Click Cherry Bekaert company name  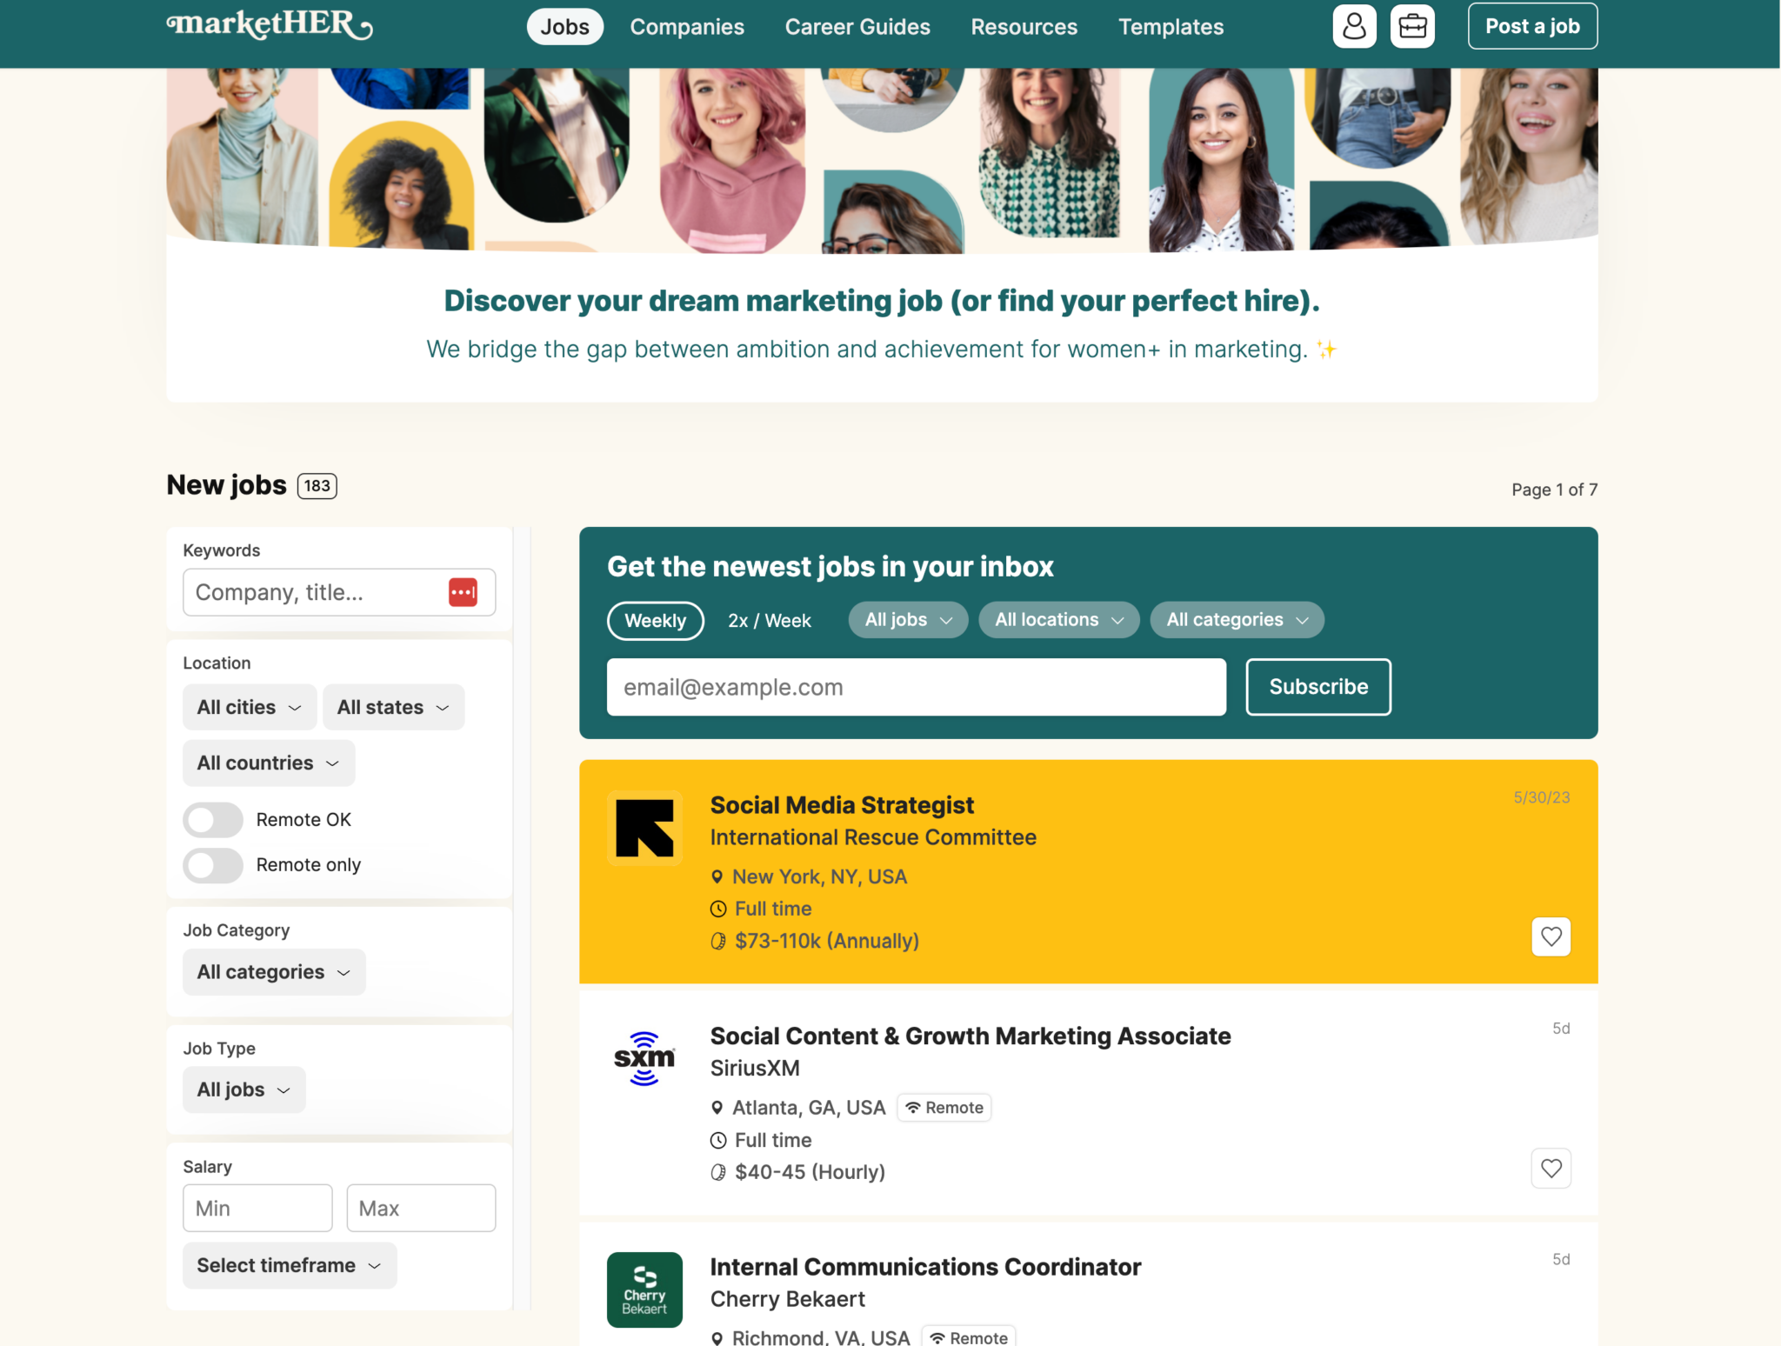click(788, 1299)
